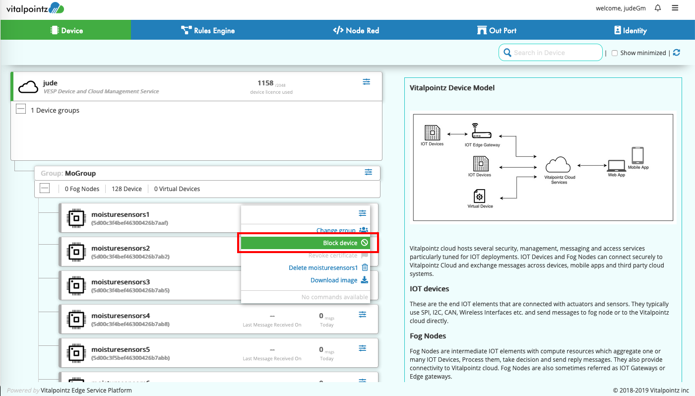This screenshot has width=695, height=396.
Task: Open the Identity tab
Action: (x=631, y=30)
